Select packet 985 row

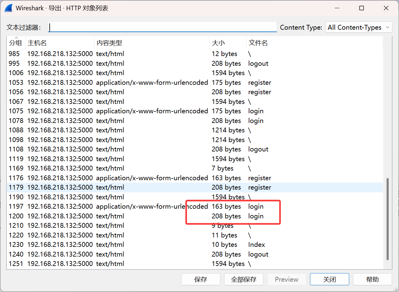(195, 54)
